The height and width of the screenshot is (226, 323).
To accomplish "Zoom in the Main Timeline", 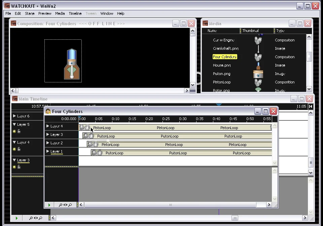I will tap(41, 218).
